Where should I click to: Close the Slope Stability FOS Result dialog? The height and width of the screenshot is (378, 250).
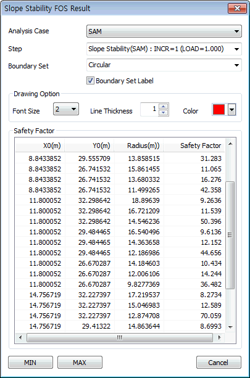tap(237, 8)
